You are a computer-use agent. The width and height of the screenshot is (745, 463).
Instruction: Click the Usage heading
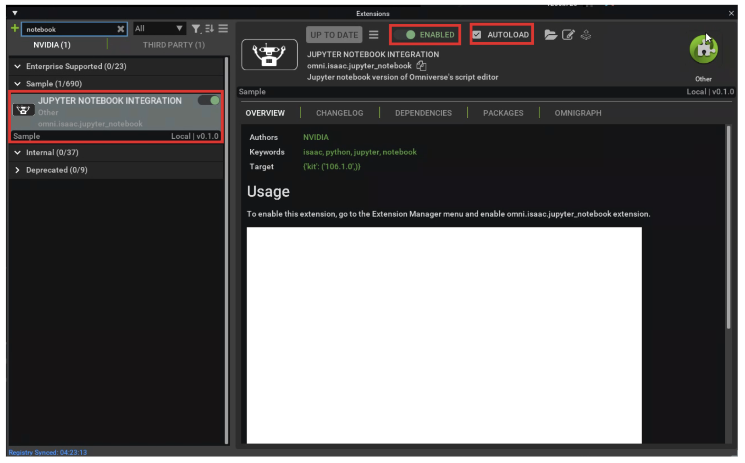click(268, 191)
